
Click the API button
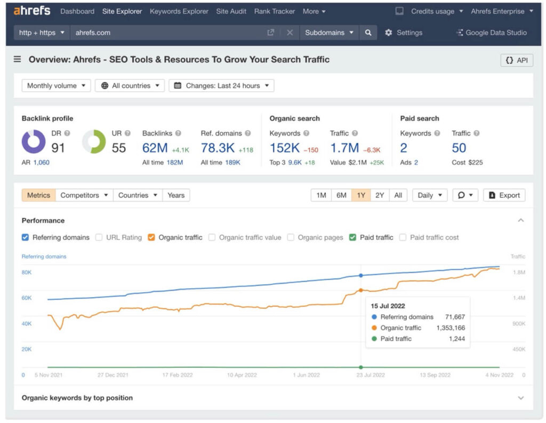coord(517,60)
